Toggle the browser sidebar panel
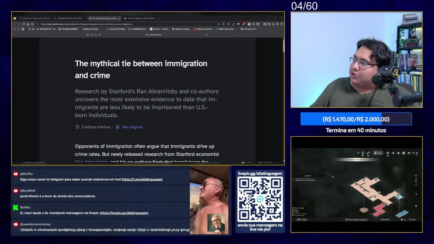This screenshot has width=434, height=244. click(x=264, y=24)
